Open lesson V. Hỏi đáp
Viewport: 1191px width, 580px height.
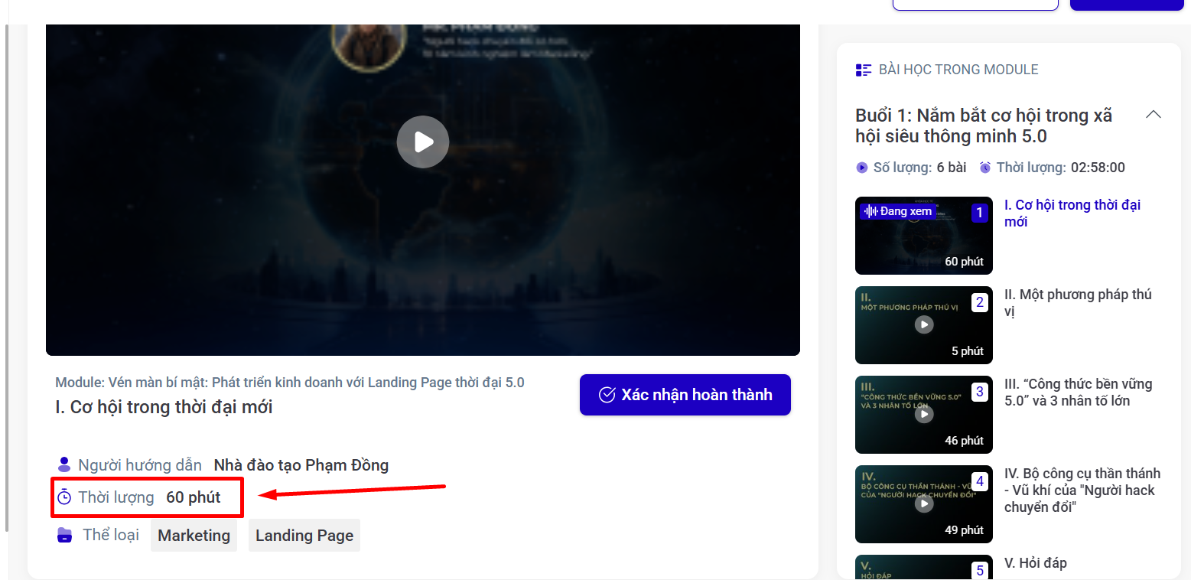pyautogui.click(x=1035, y=563)
